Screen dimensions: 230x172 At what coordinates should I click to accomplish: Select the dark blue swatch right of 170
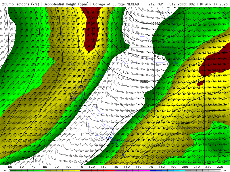coord(153,170)
